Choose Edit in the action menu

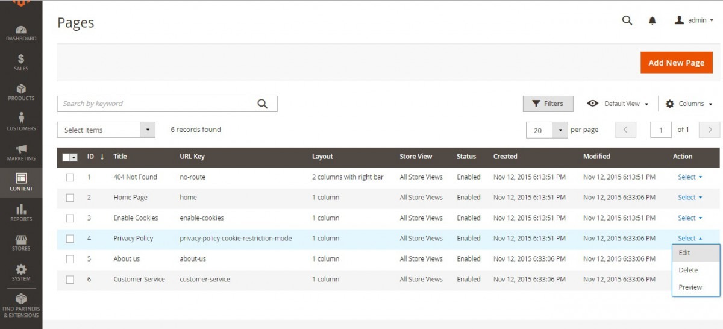click(696, 253)
